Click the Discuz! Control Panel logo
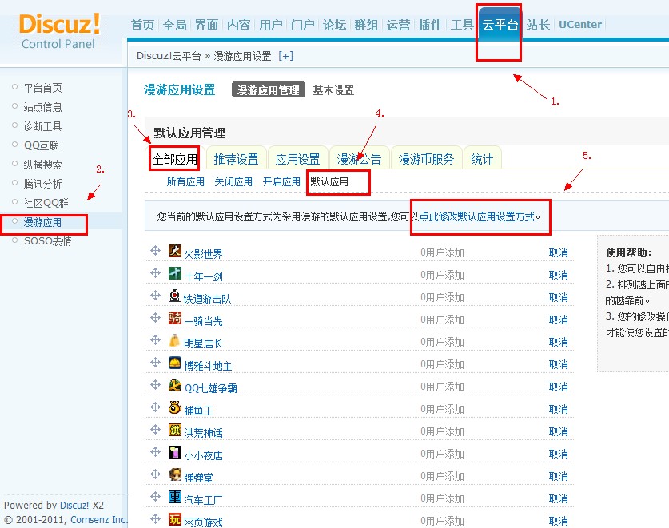The image size is (669, 528). click(x=59, y=31)
